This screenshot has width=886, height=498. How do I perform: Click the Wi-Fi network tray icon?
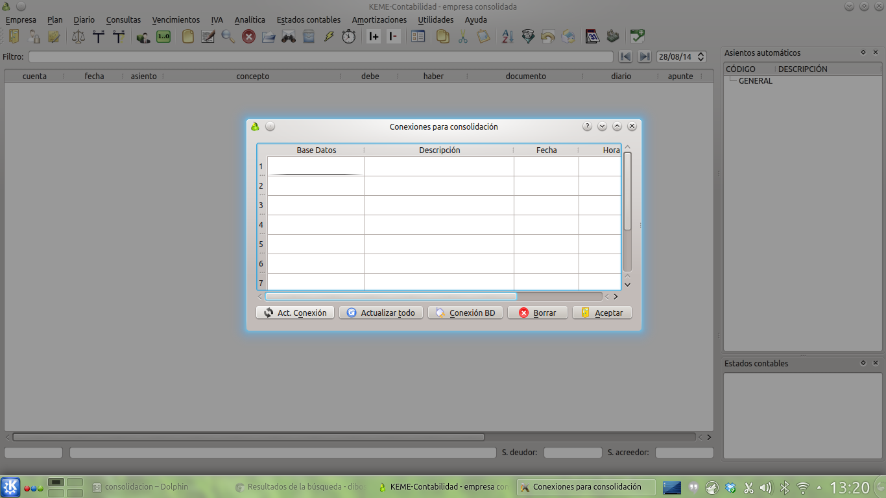click(x=803, y=488)
